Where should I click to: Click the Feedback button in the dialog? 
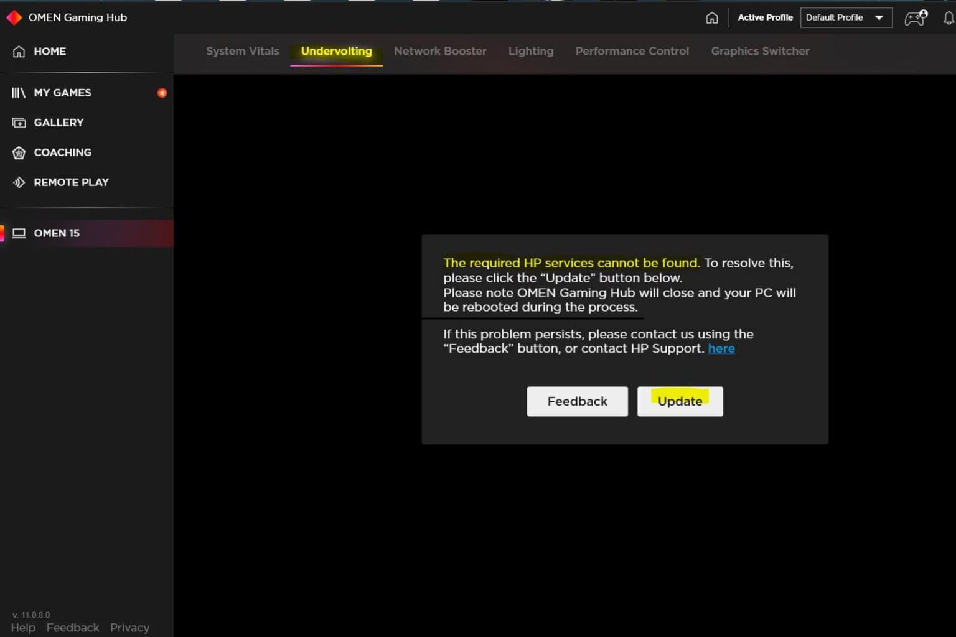tap(578, 401)
